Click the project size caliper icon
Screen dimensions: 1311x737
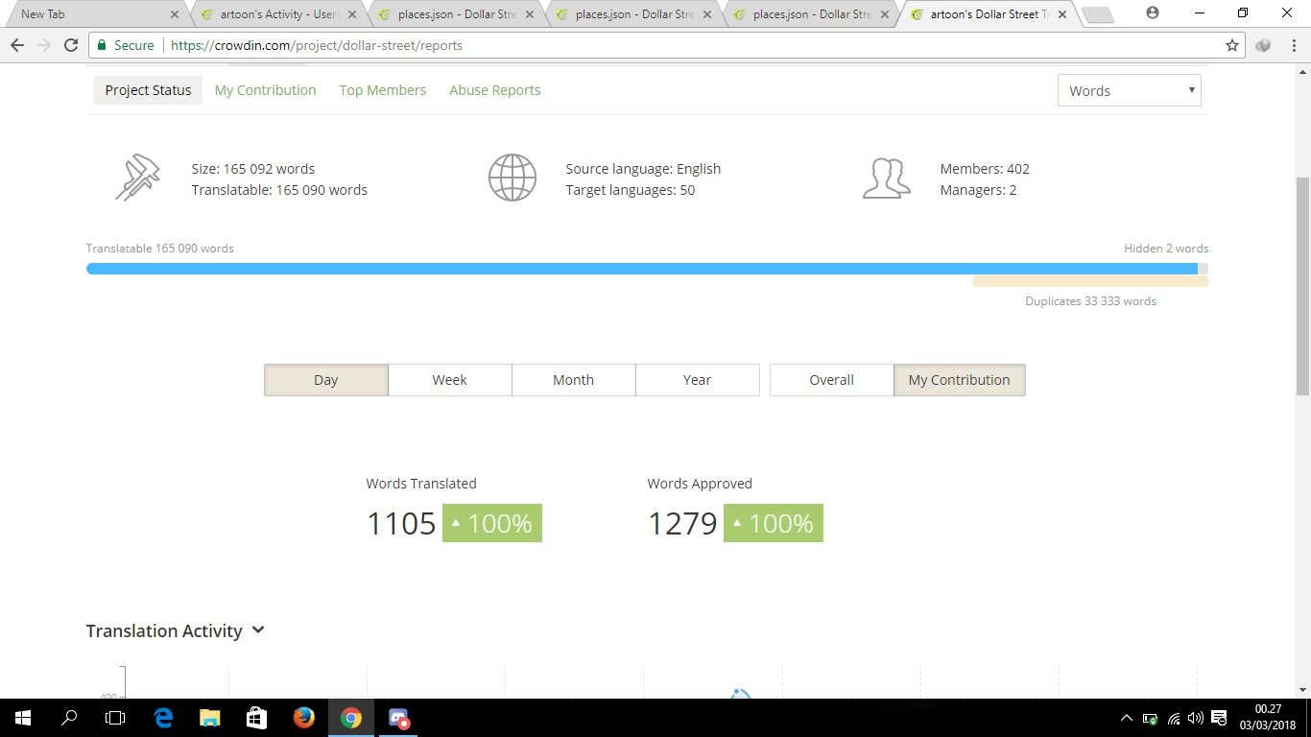pyautogui.click(x=137, y=178)
